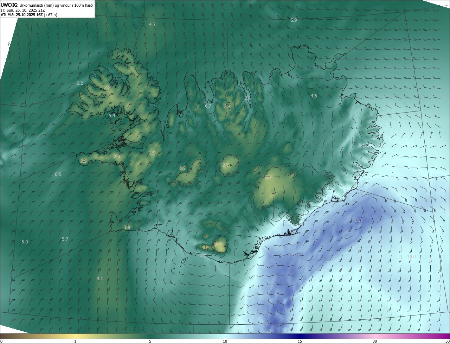Click the 2.8 value label on the map
Screen dimensions: 450x344
click(x=107, y=87)
